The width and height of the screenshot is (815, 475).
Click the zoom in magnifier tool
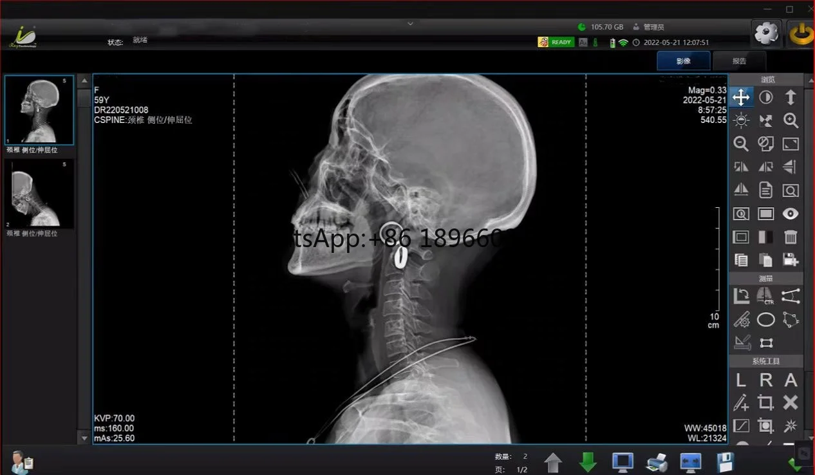791,120
